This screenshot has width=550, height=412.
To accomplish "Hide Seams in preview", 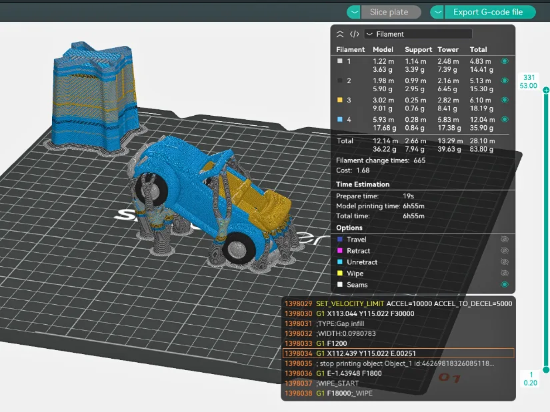I will coord(505,284).
